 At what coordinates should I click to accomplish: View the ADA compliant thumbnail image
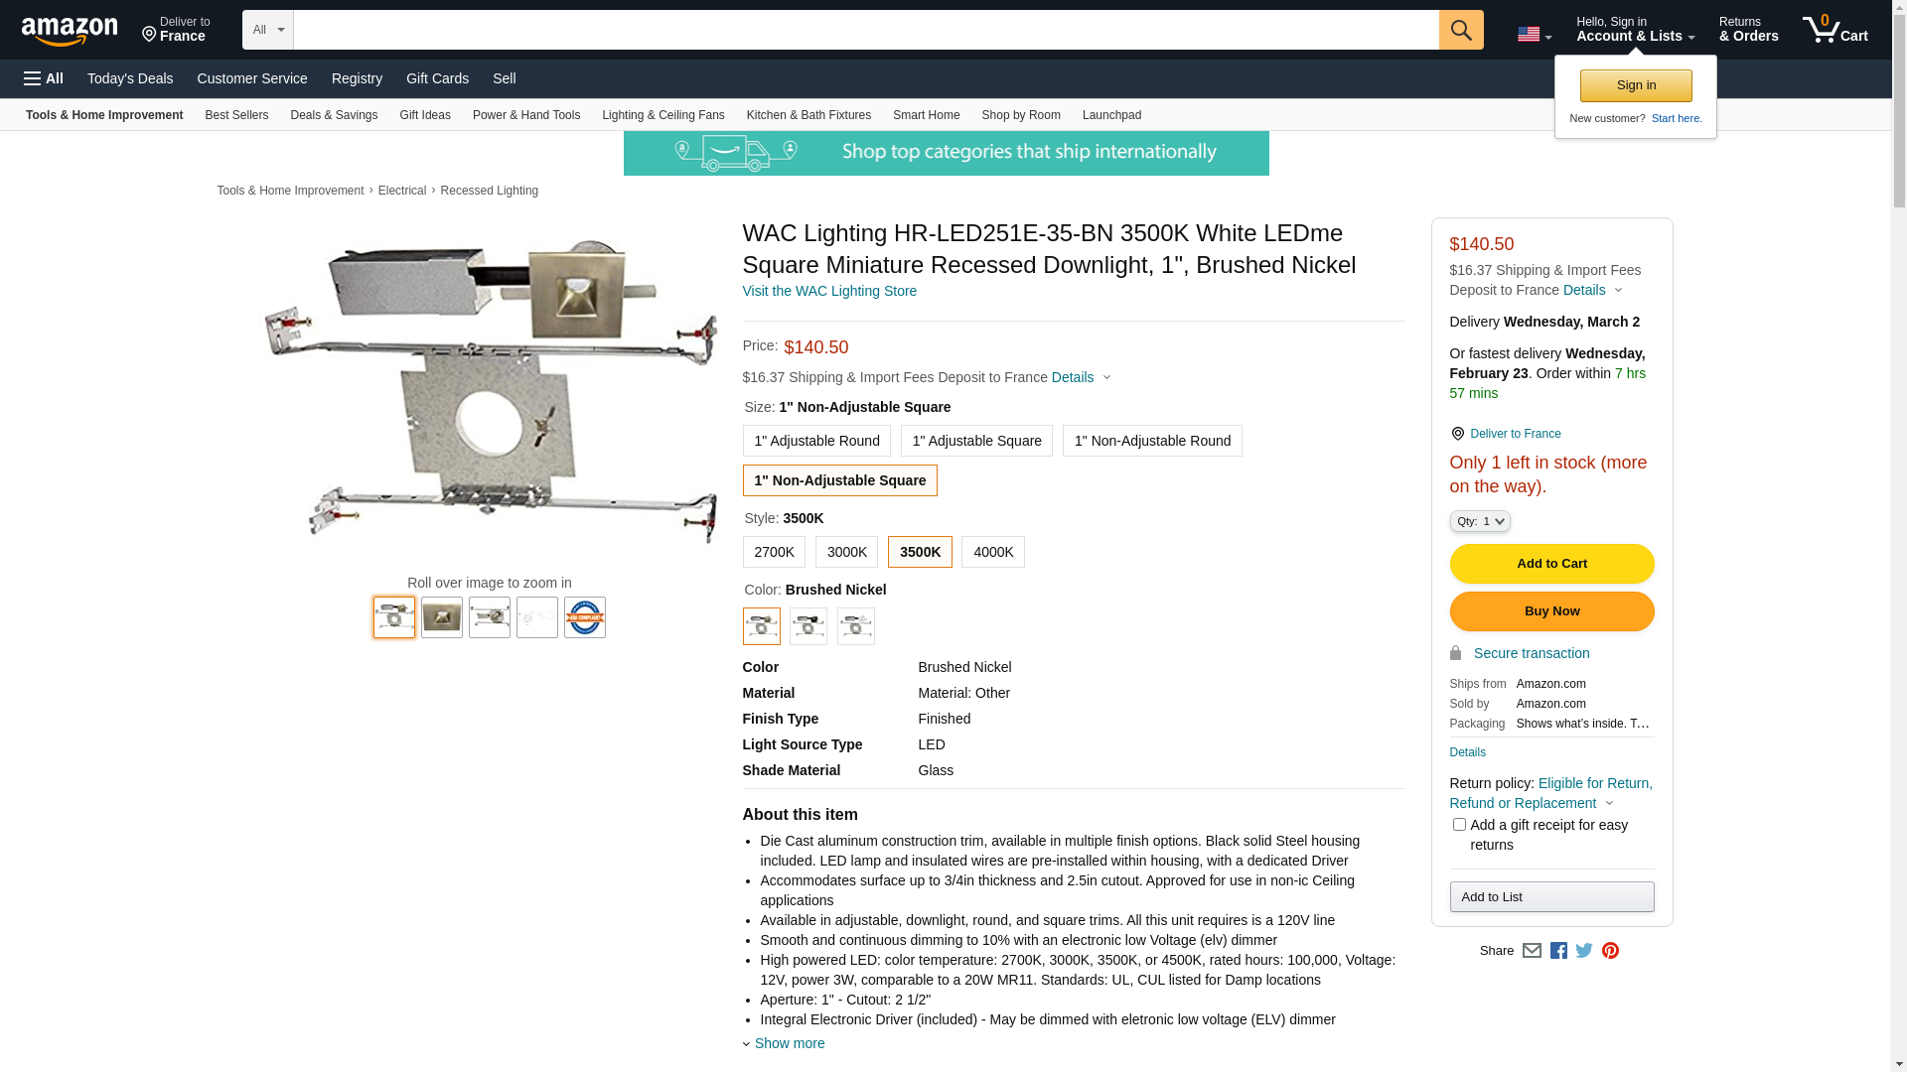(585, 617)
